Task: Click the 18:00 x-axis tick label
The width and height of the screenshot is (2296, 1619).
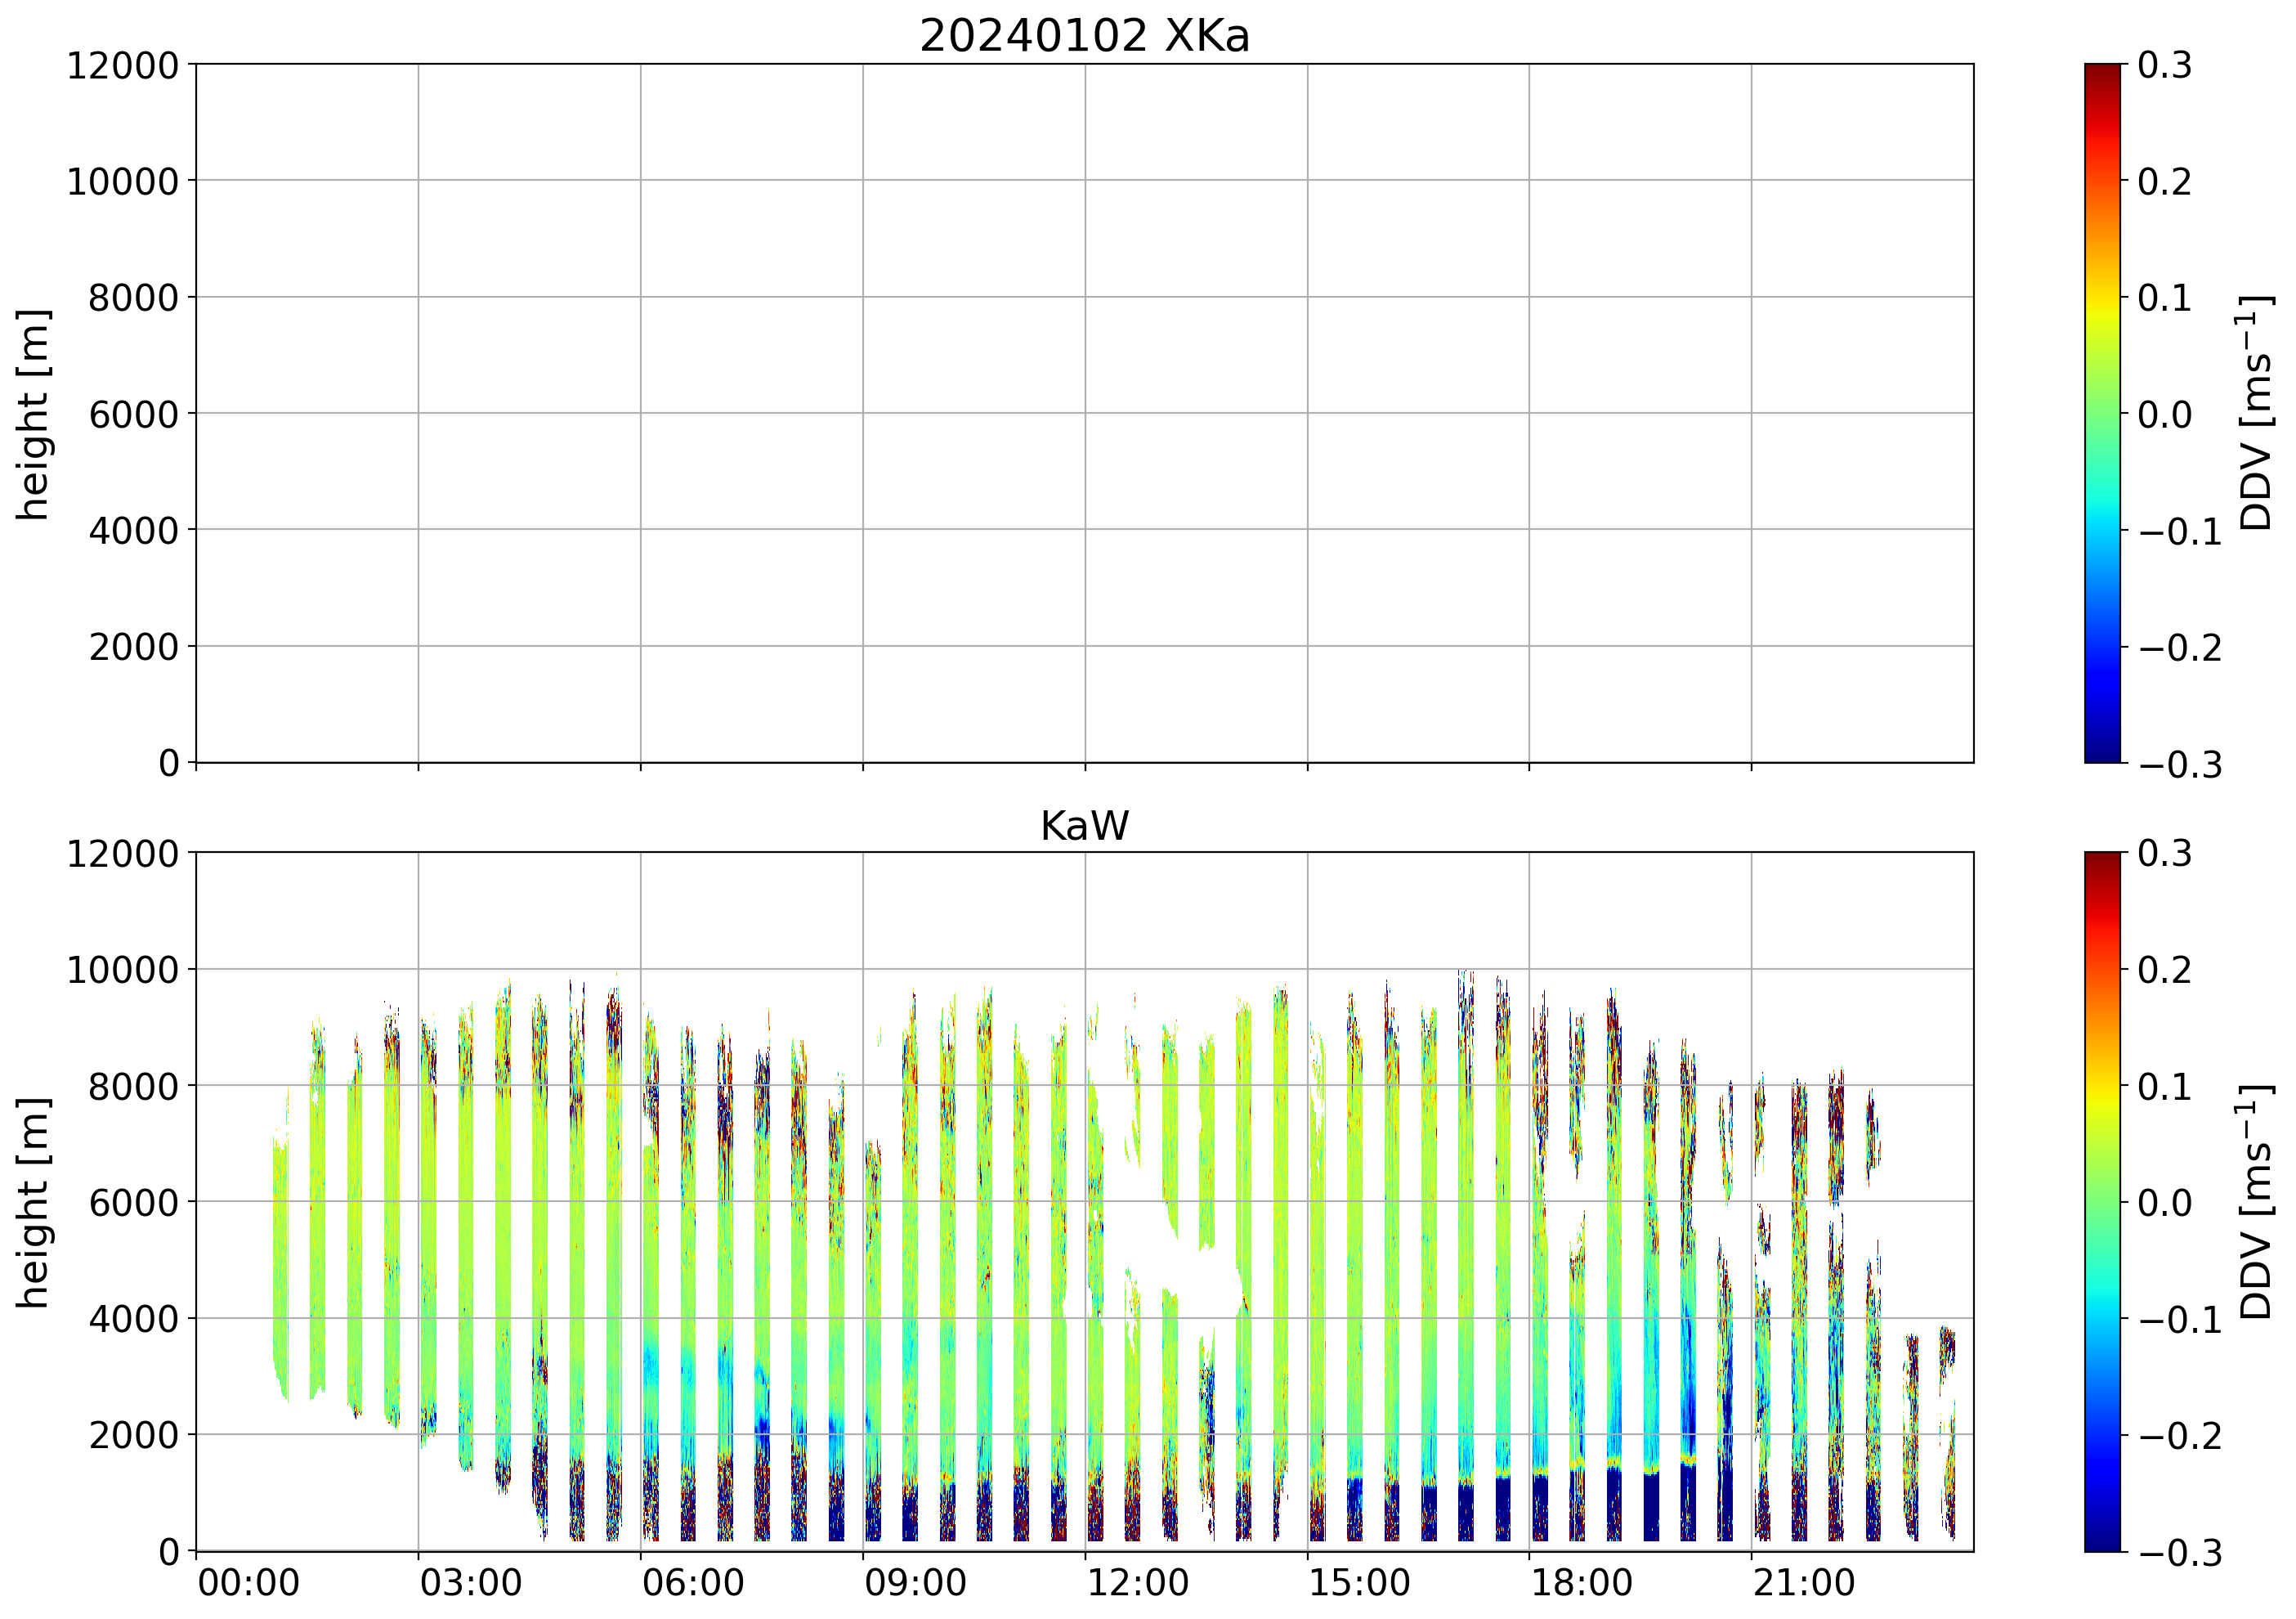Action: coord(1582,1584)
